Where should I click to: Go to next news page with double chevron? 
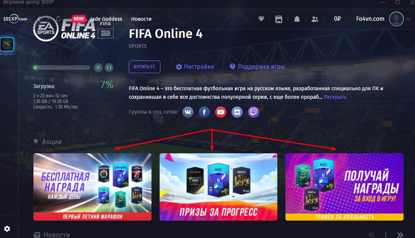(400, 235)
